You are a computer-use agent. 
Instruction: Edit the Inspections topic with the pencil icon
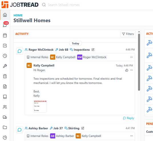tap(93, 50)
